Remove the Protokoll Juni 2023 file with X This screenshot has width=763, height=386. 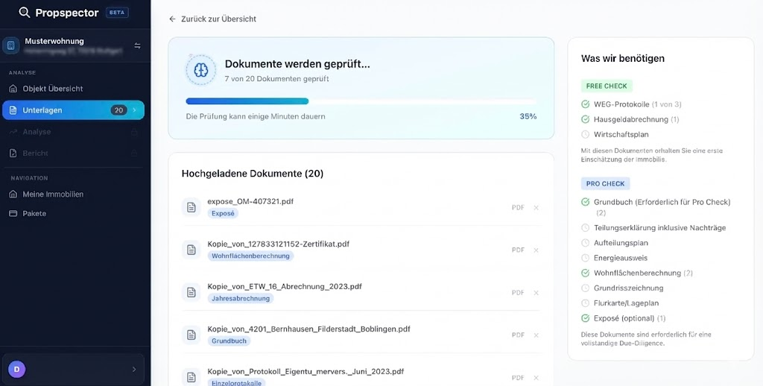click(x=536, y=378)
